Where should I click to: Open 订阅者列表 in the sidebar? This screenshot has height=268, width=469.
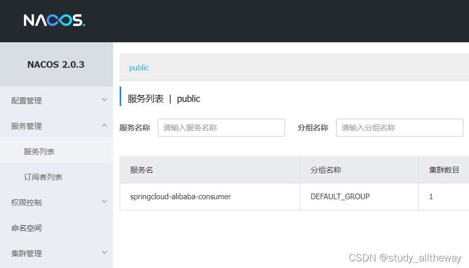click(57, 177)
